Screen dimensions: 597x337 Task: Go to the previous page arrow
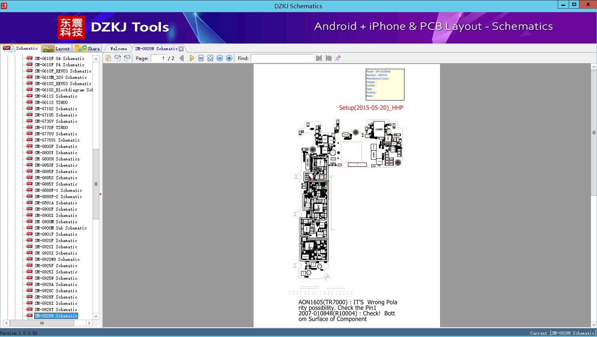(x=181, y=58)
